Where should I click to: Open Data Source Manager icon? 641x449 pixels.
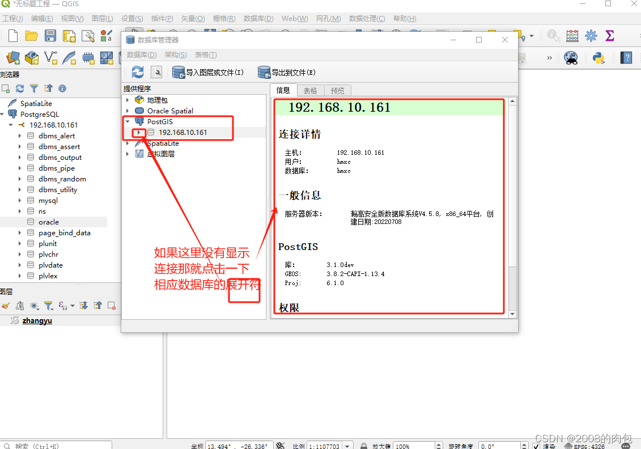13,58
